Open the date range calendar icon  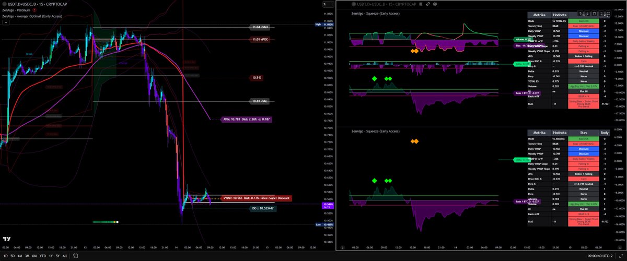point(76,256)
